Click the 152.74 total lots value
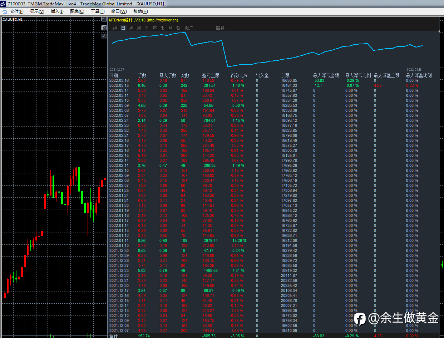 tap(144, 336)
